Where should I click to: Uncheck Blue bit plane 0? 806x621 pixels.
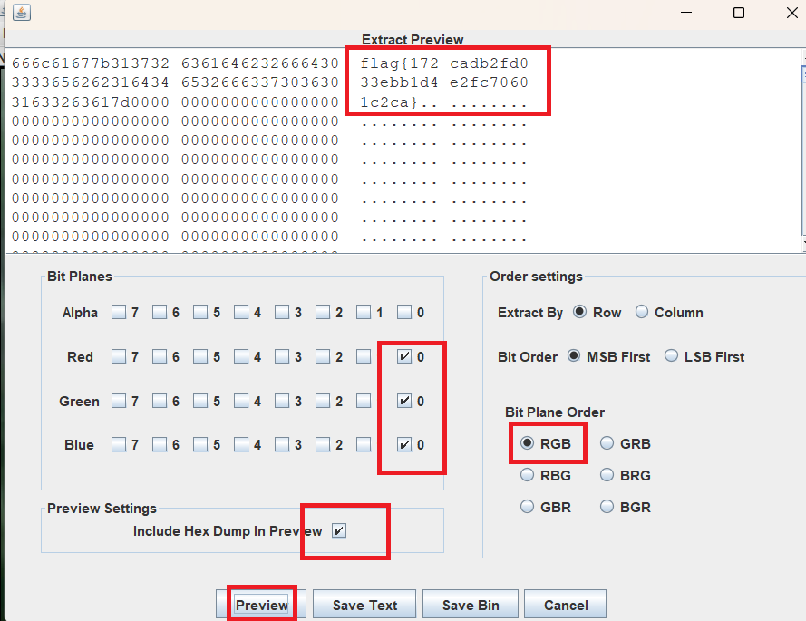point(404,444)
